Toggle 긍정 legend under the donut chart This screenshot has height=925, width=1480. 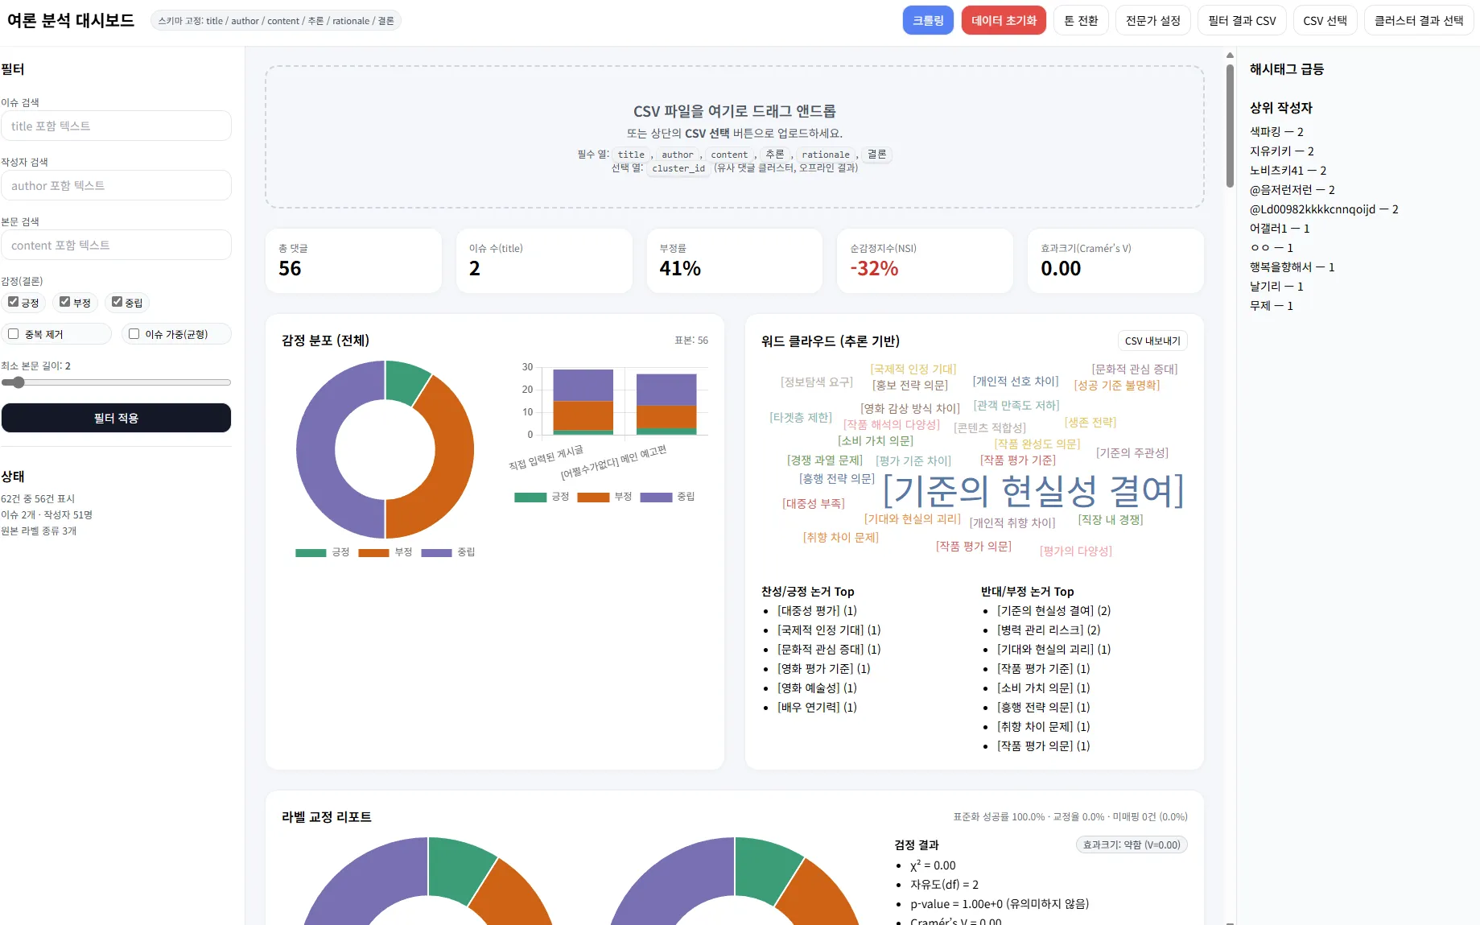coord(323,552)
